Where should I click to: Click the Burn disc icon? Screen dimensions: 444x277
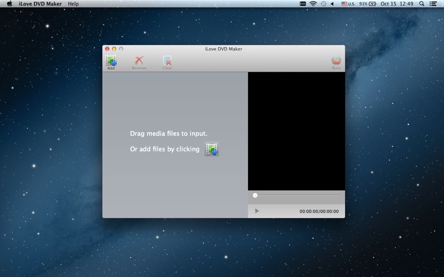click(336, 60)
